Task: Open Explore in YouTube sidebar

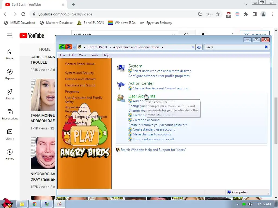Action: (x=10, y=74)
